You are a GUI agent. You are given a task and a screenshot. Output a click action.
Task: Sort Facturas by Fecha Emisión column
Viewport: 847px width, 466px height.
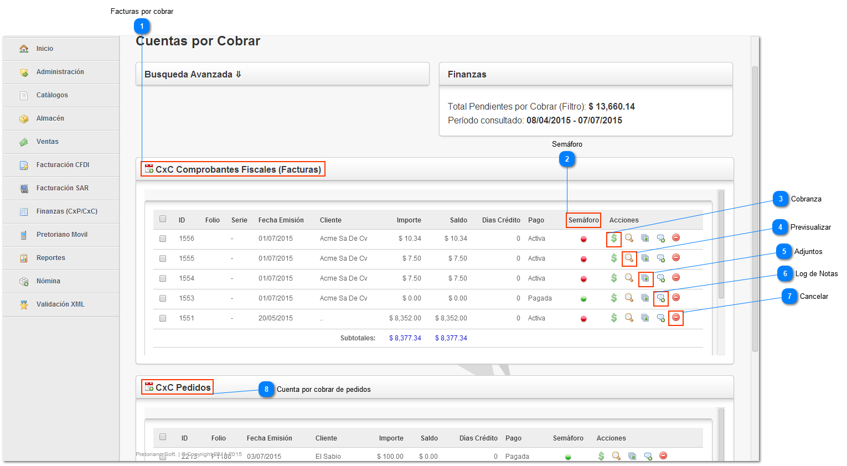pyautogui.click(x=281, y=220)
